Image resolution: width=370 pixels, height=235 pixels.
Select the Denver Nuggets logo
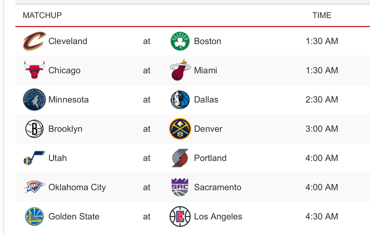[180, 129]
